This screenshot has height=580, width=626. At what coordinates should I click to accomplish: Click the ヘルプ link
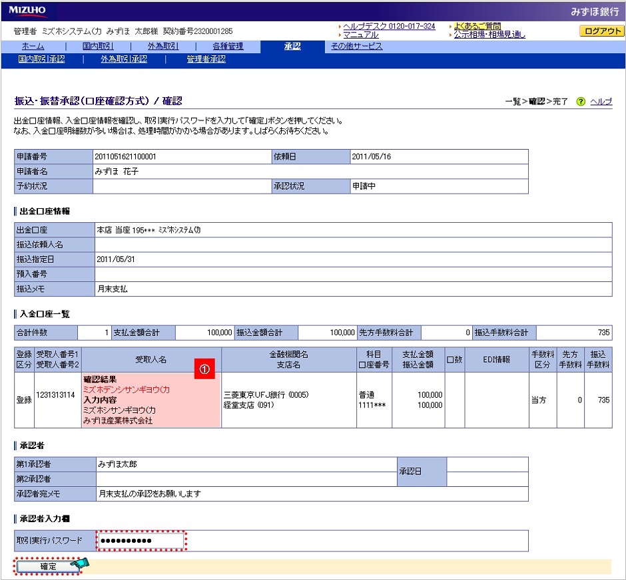601,102
